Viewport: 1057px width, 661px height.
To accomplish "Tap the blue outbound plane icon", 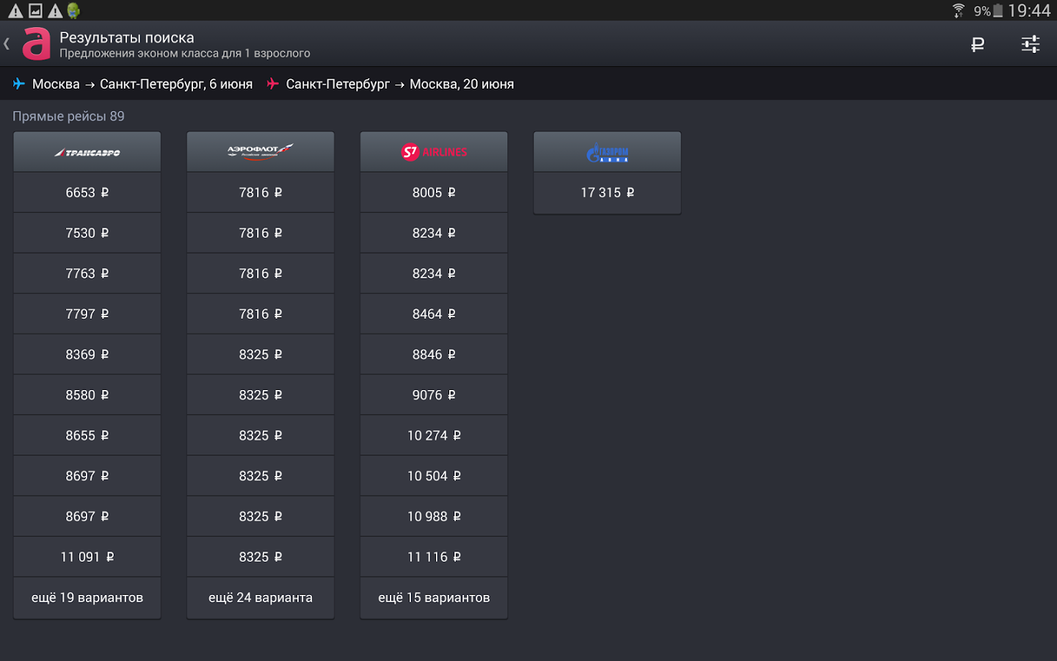I will (19, 84).
